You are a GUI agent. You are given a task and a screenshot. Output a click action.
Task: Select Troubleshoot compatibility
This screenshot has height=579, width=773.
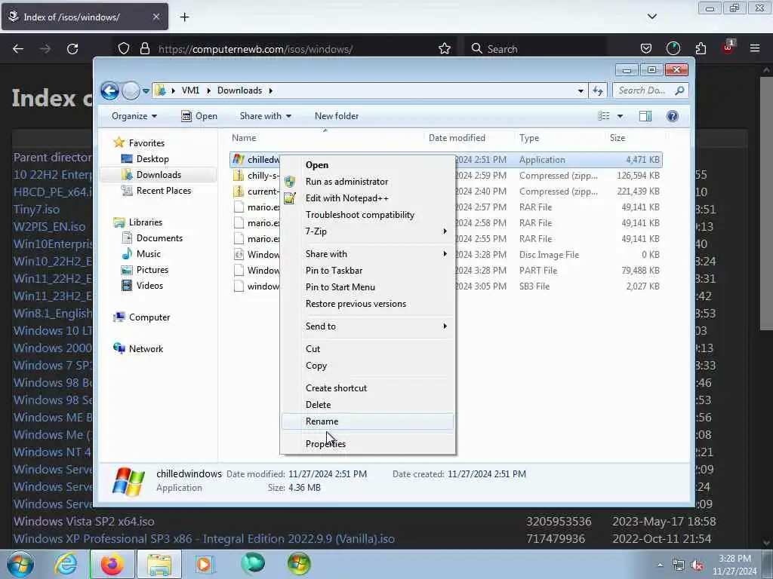(x=368, y=215)
